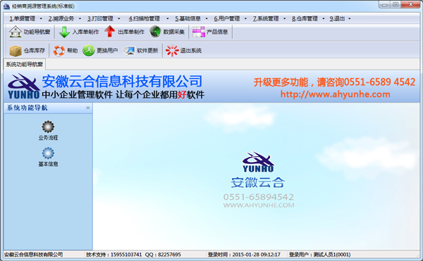Expand dropdown arrow beside 9.退出

(350, 18)
